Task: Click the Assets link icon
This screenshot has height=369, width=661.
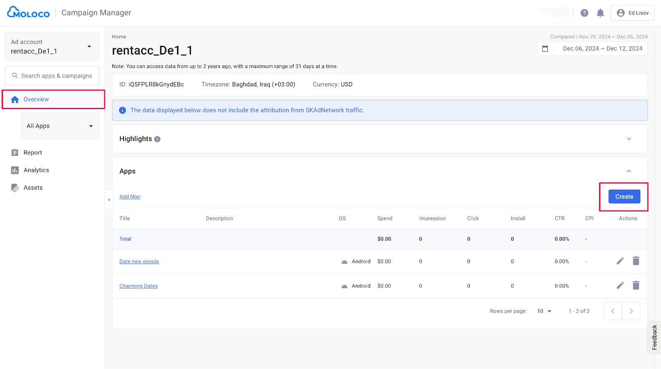Action: (15, 188)
